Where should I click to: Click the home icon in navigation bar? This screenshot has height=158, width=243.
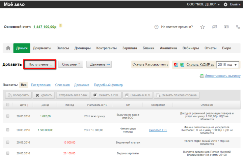[8, 48]
